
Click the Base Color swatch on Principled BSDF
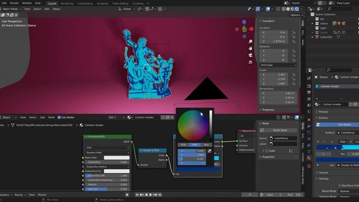pos(117,158)
